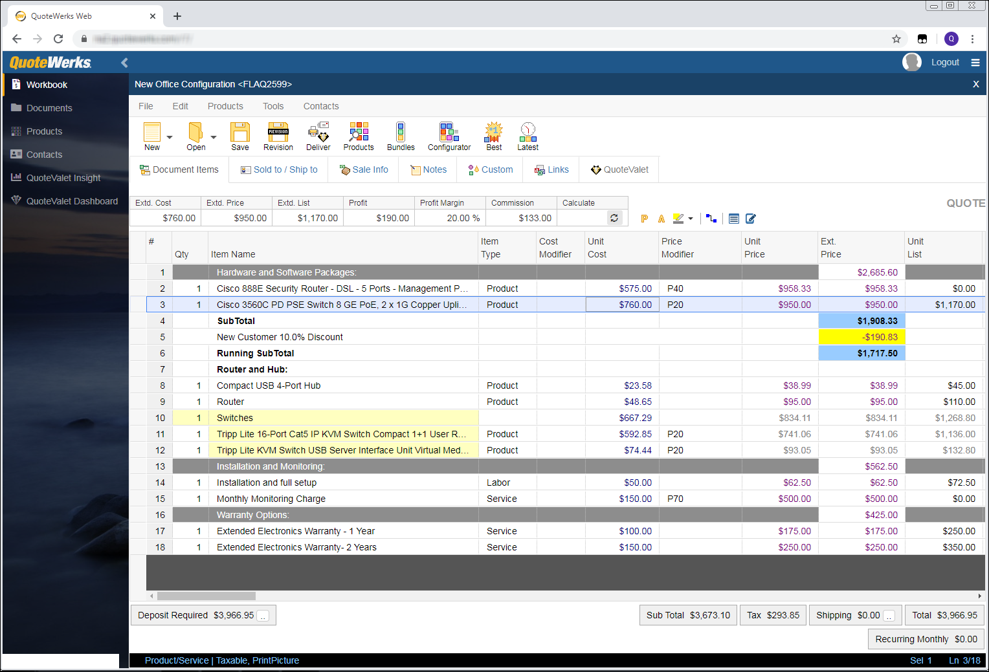Viewport: 989px width, 672px height.
Task: Click the $760.00 unit cost cell
Action: 623,305
